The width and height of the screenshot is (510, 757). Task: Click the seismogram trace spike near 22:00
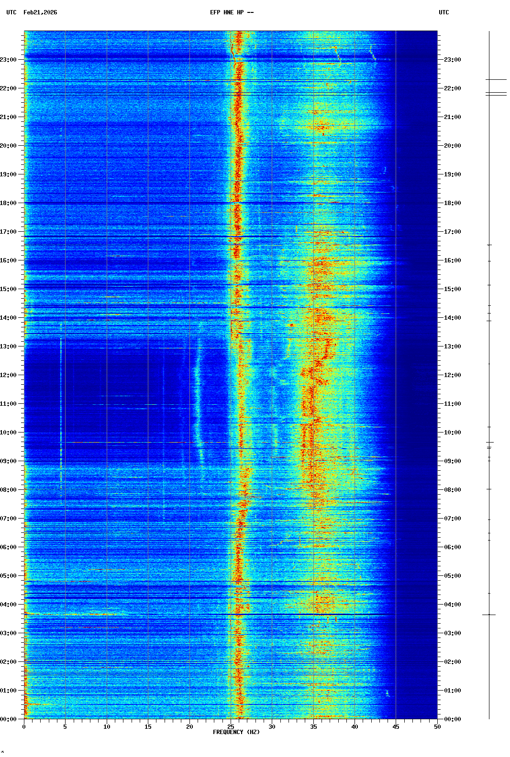(x=496, y=93)
